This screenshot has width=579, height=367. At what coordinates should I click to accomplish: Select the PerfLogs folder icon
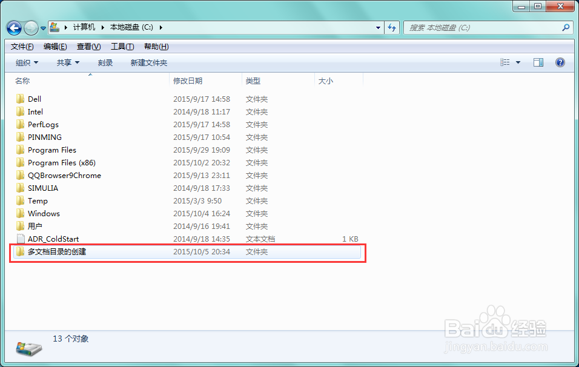pos(21,124)
